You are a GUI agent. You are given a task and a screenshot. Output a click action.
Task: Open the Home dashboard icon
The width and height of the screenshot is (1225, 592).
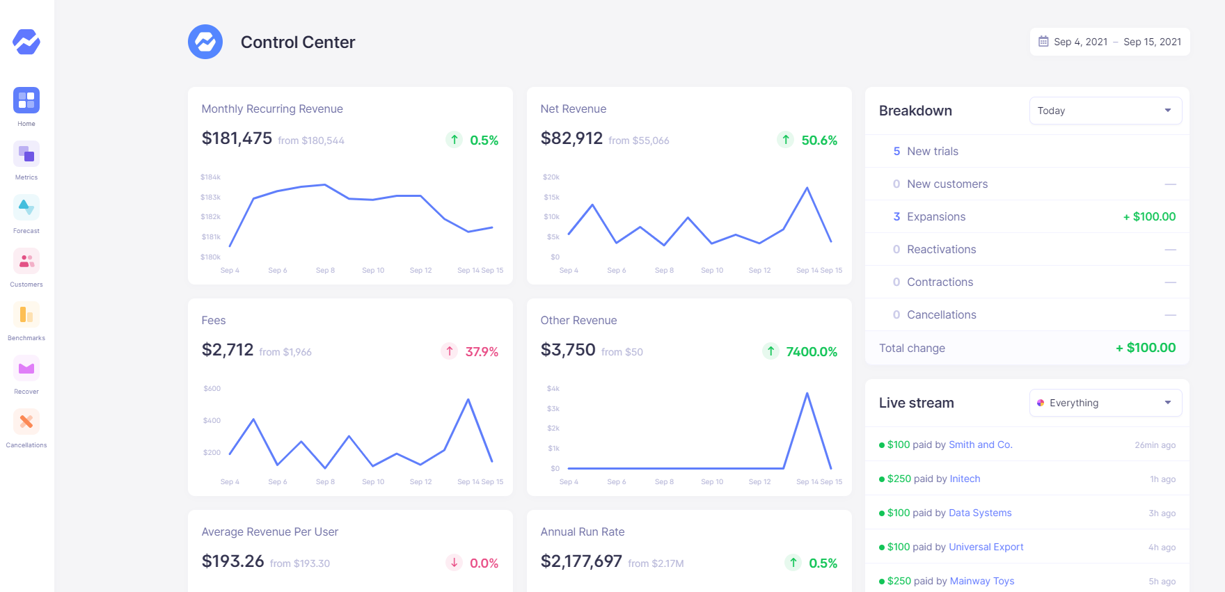click(x=26, y=100)
